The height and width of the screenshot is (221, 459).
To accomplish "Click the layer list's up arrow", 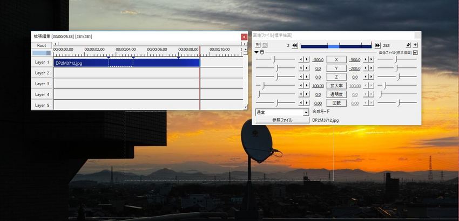I will pos(245,49).
